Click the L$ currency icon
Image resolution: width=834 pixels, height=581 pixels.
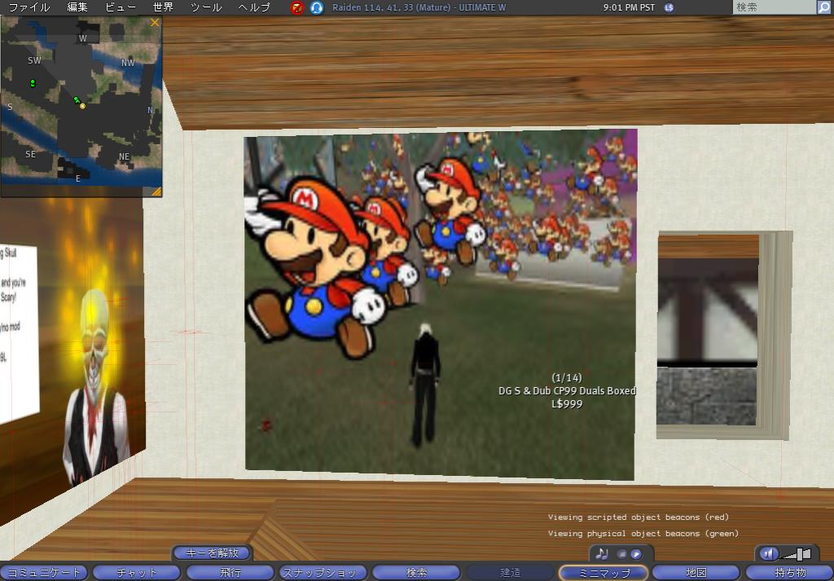669,7
